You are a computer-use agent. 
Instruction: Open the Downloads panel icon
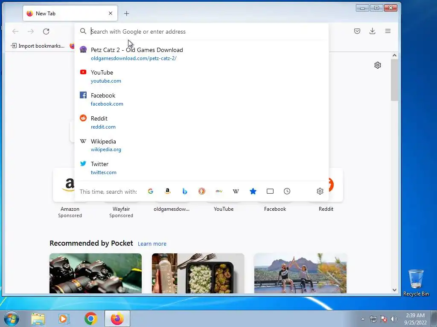tap(372, 31)
